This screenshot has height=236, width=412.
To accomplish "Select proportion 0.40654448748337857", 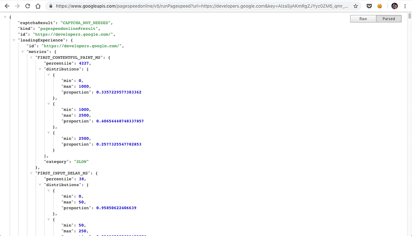I will [120, 121].
